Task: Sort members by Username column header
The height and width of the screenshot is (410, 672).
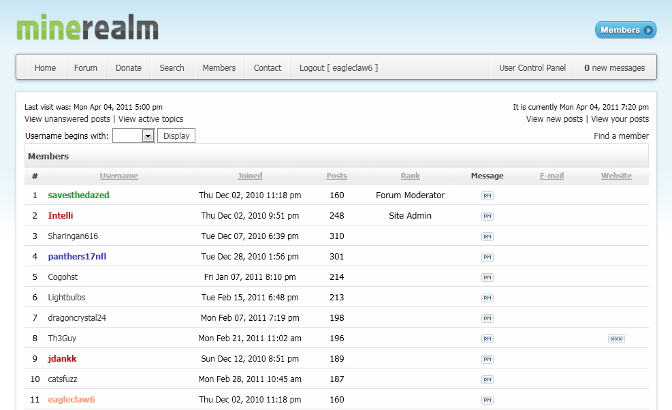Action: click(x=118, y=176)
